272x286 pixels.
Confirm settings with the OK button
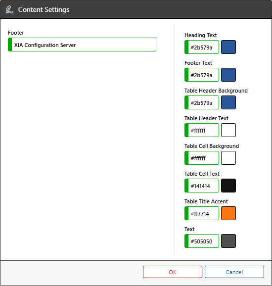[x=173, y=272]
